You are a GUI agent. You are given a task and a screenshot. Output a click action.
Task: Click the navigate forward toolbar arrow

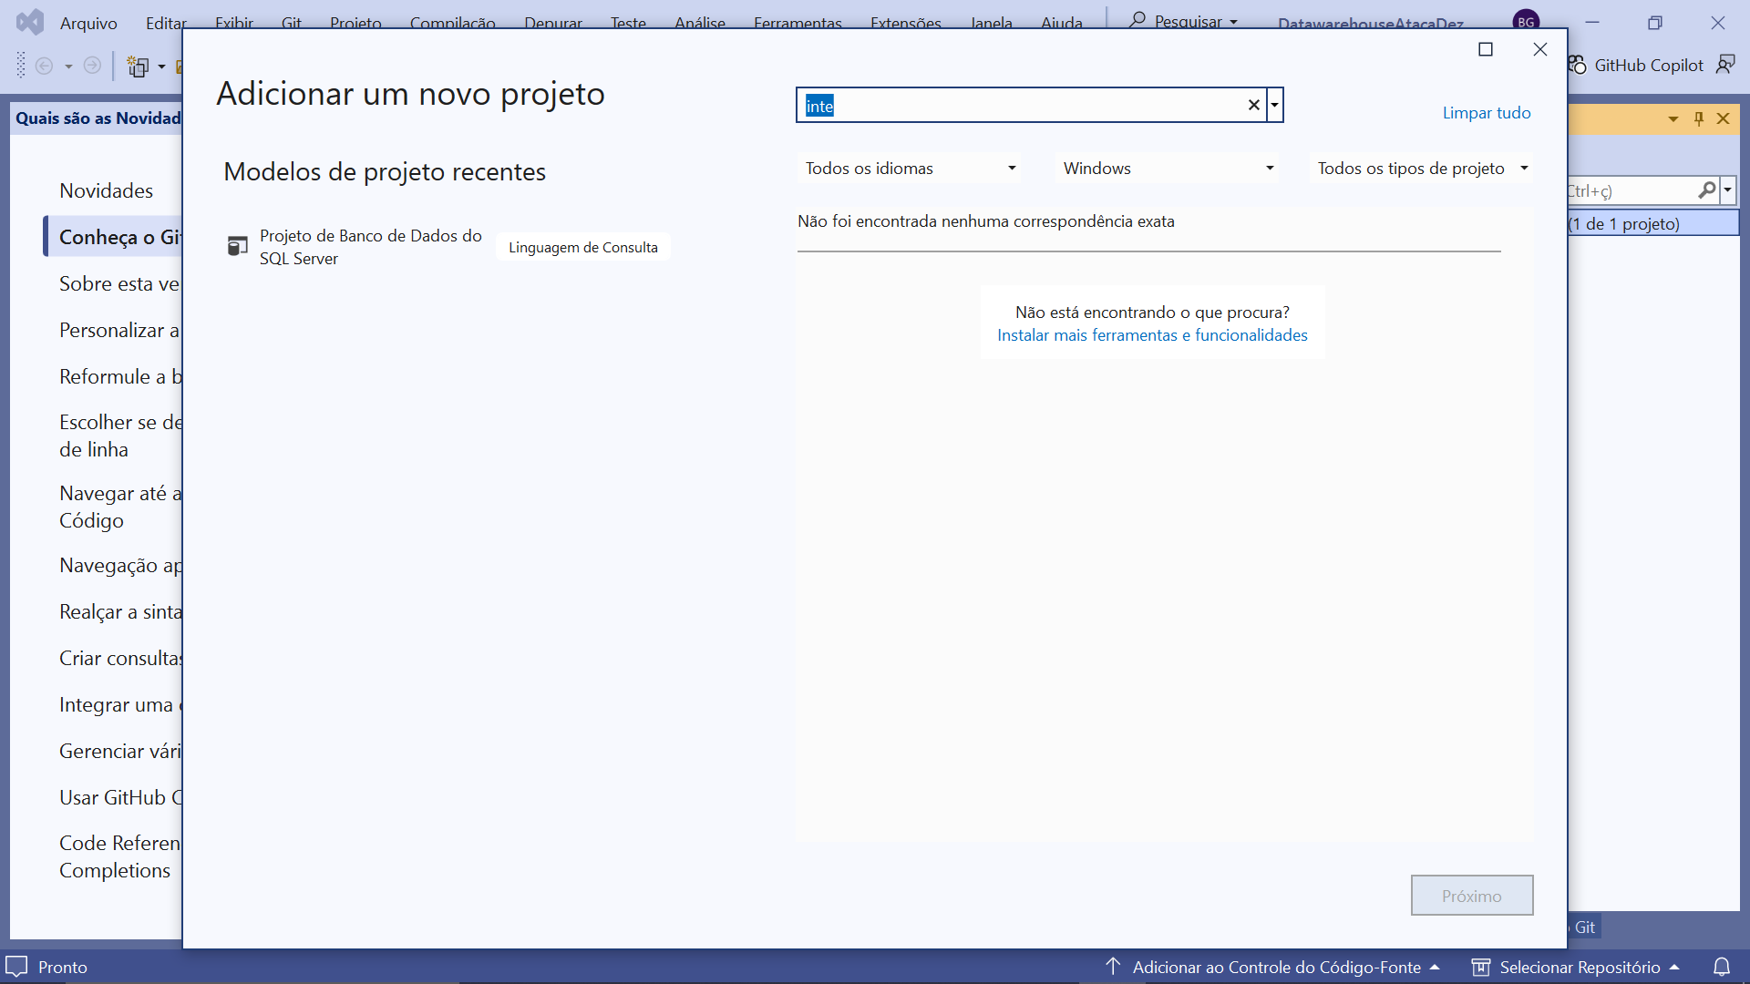pyautogui.click(x=92, y=66)
